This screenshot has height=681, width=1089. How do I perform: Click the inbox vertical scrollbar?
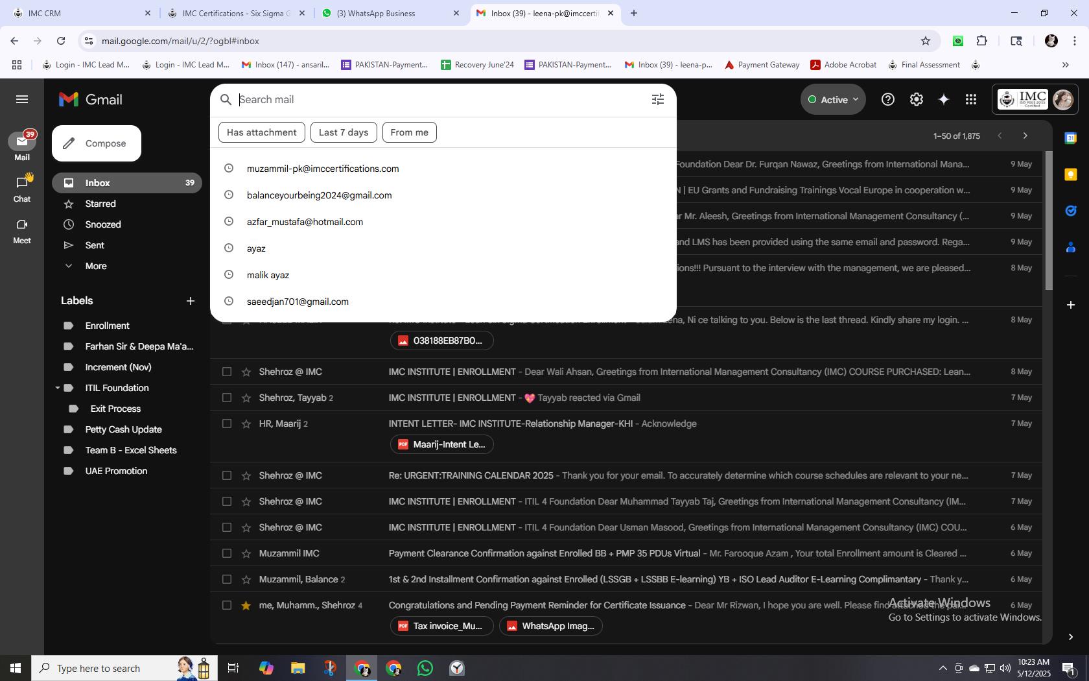click(1048, 221)
